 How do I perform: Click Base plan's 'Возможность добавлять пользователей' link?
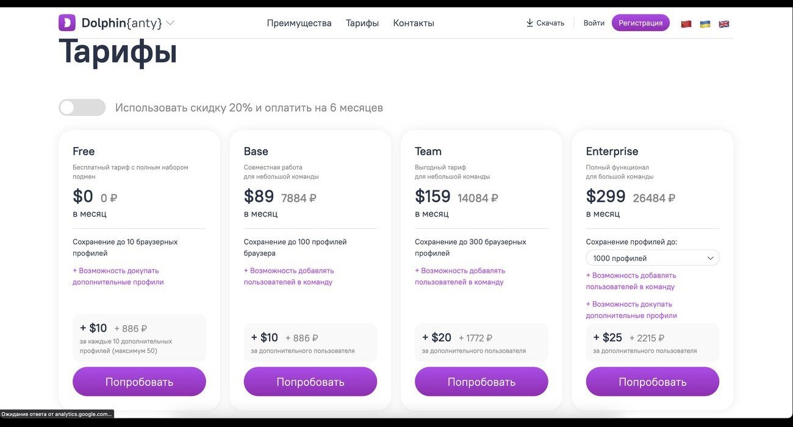[289, 276]
